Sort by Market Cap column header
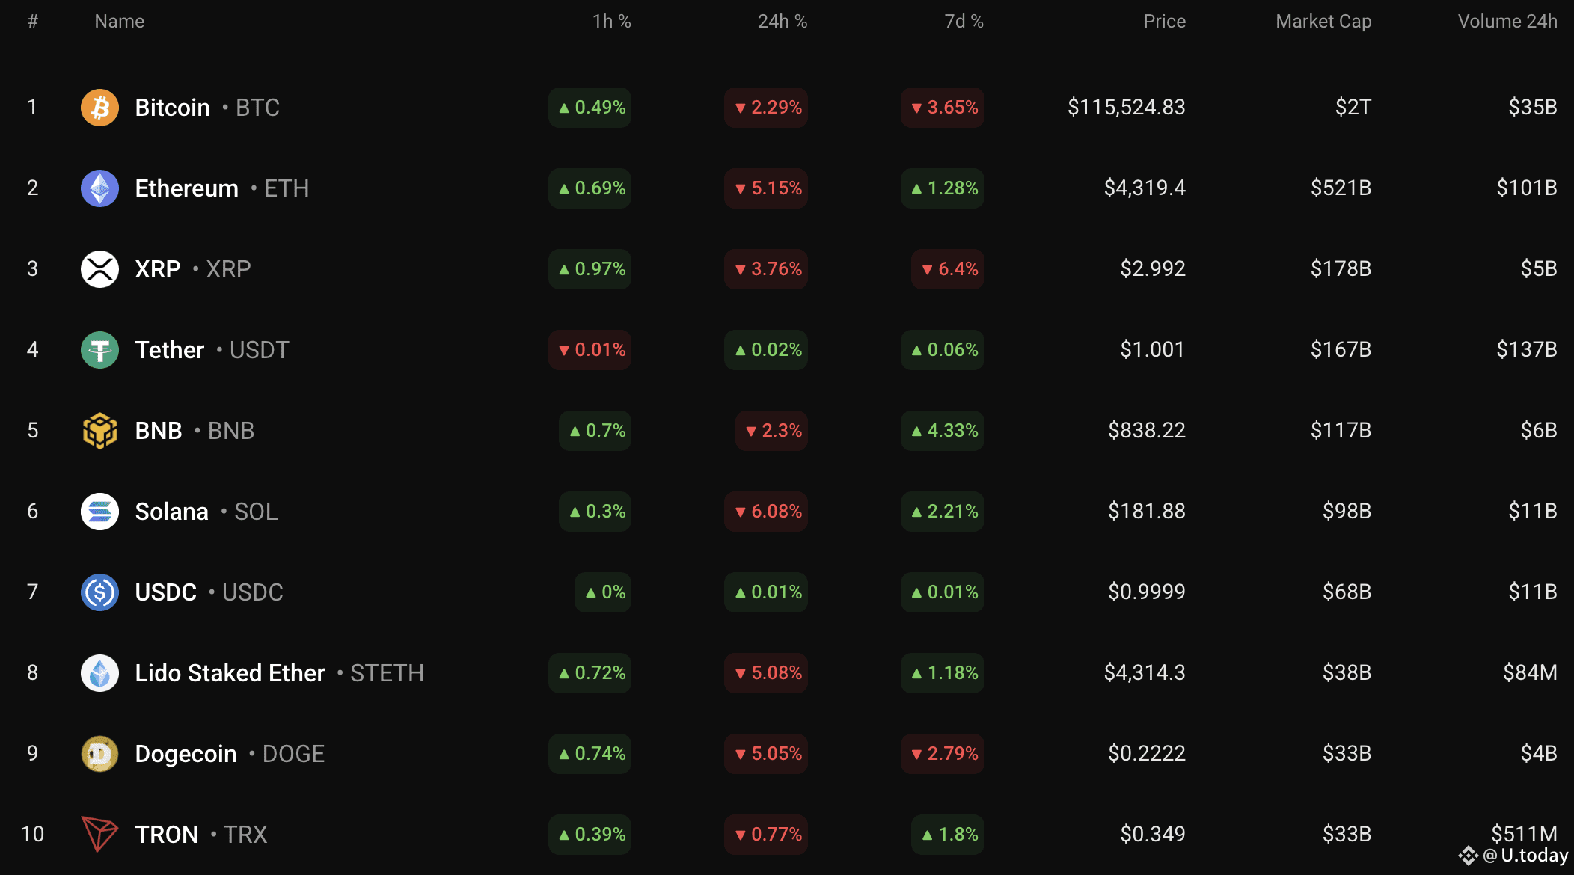The image size is (1574, 875). [1323, 22]
